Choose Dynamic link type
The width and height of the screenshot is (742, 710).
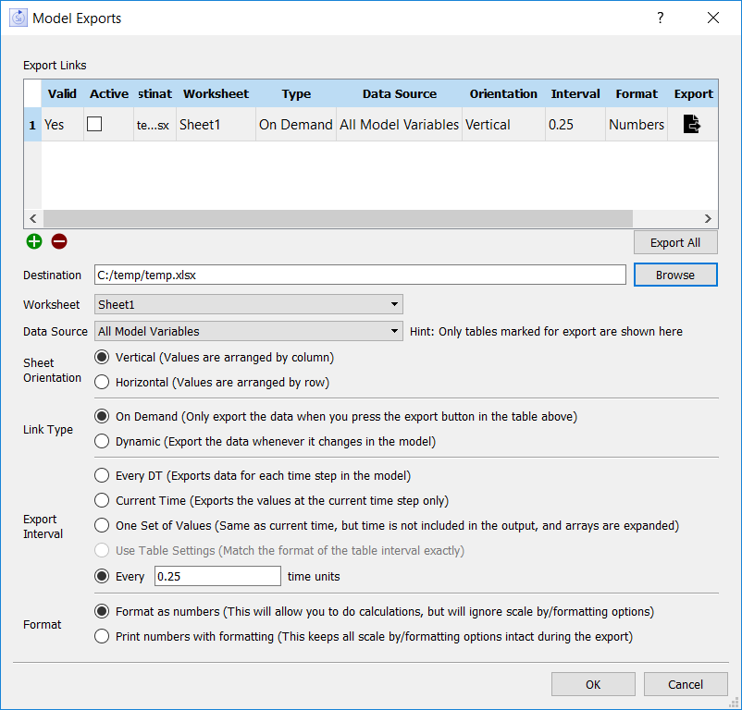(x=102, y=441)
